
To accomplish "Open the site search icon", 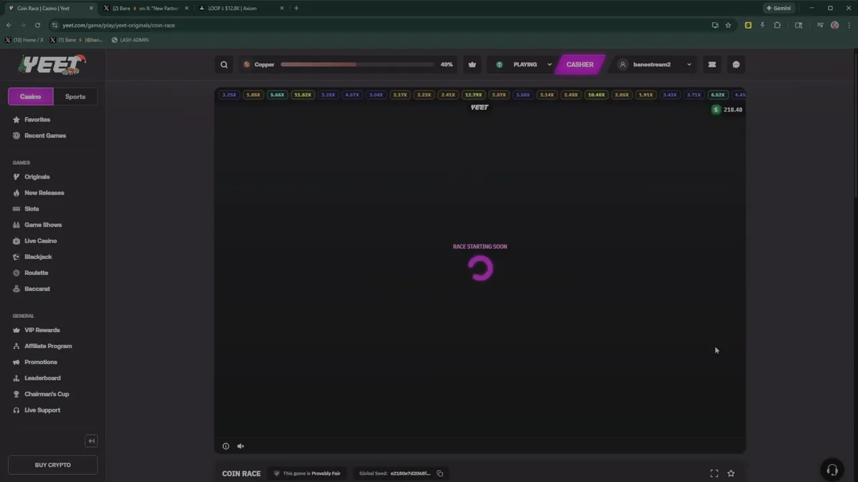I will pos(224,65).
